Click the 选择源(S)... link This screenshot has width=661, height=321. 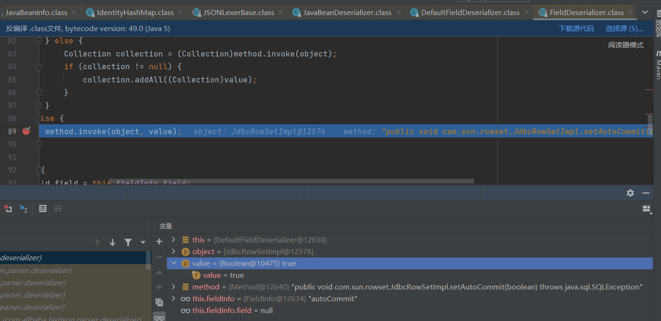pos(624,28)
